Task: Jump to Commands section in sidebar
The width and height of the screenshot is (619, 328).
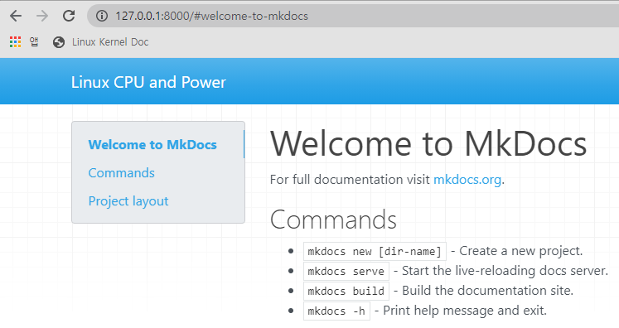Action: 121,173
